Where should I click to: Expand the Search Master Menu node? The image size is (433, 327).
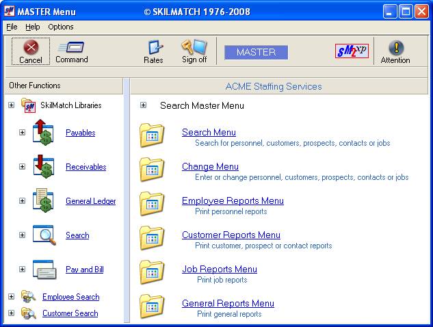pos(143,105)
